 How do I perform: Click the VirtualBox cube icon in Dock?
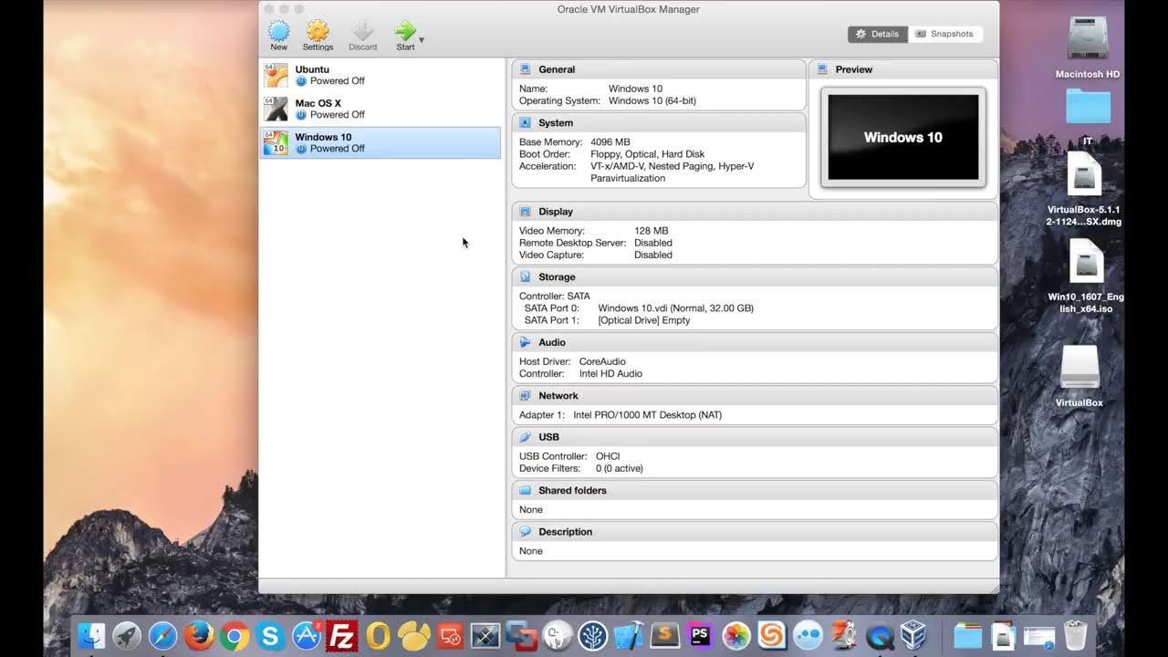[914, 635]
